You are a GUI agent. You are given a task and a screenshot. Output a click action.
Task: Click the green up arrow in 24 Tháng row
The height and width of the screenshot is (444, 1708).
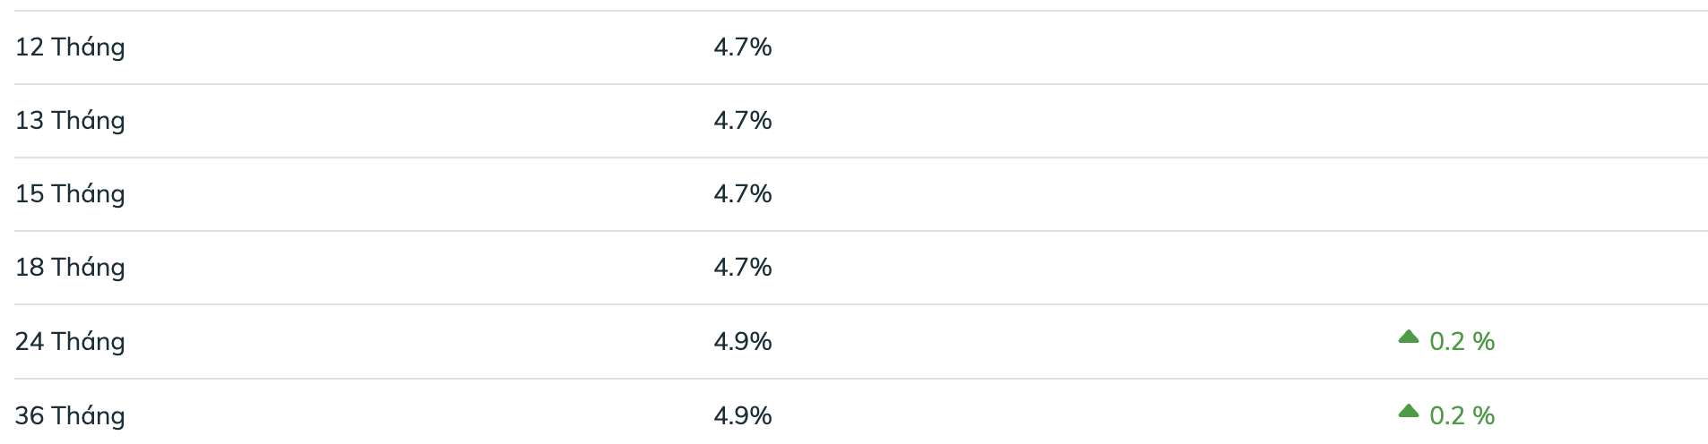(x=1408, y=337)
